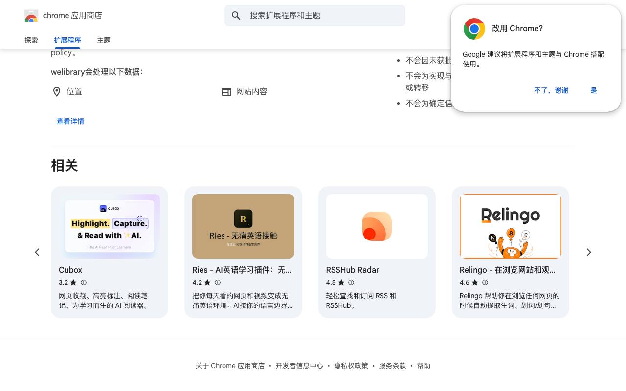This screenshot has height=391, width=626.
Task: Click the star icon next to 3.2
Action: coord(73,282)
